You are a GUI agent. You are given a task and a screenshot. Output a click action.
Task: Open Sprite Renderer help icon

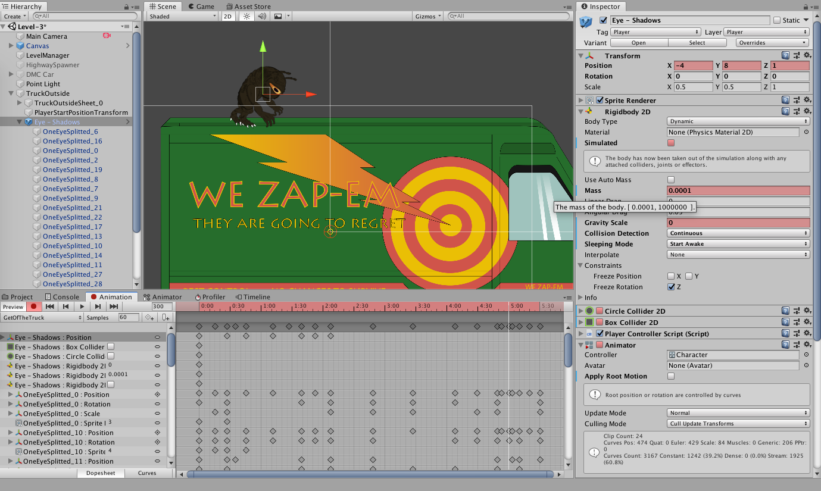(786, 101)
